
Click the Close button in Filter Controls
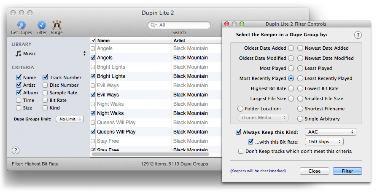pos(314,171)
